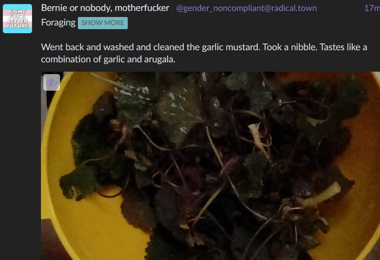The image size is (380, 260).
Task: Click the slashed-eye icon on the image
Action: (x=52, y=83)
